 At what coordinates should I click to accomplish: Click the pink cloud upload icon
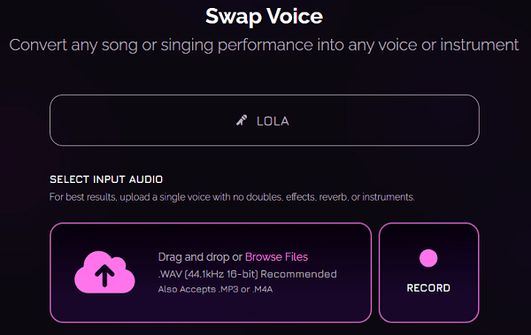[x=104, y=272]
